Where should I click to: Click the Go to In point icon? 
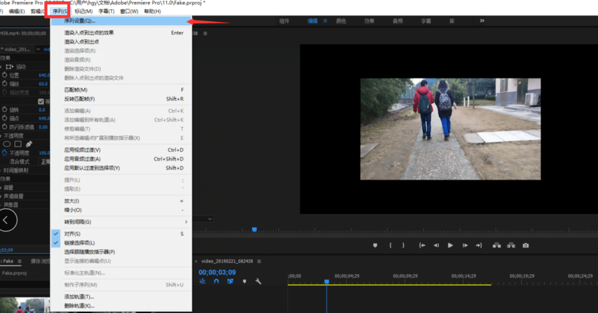click(422, 246)
